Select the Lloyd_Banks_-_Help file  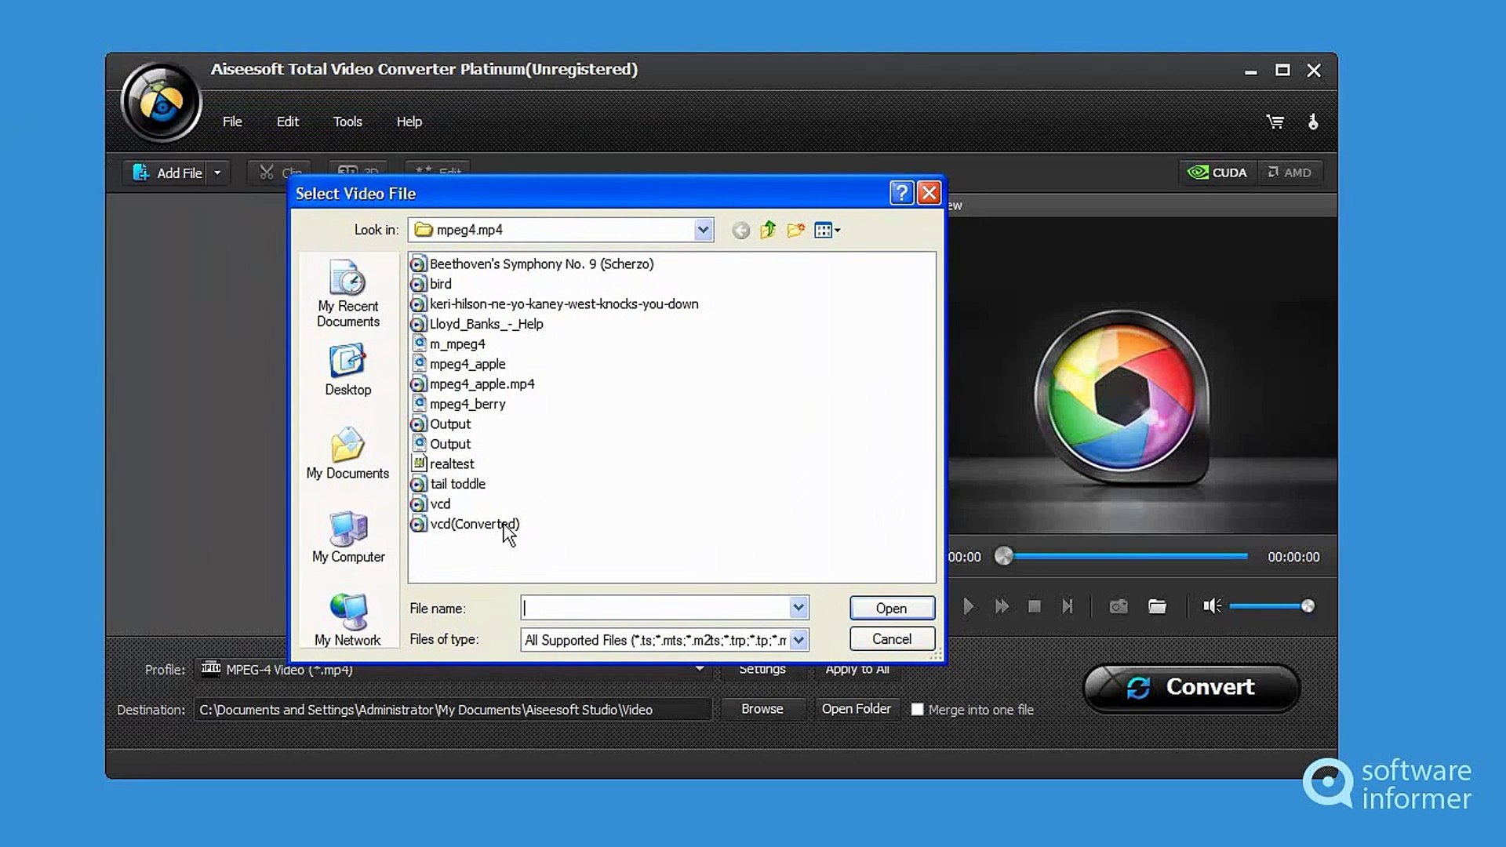[477, 324]
